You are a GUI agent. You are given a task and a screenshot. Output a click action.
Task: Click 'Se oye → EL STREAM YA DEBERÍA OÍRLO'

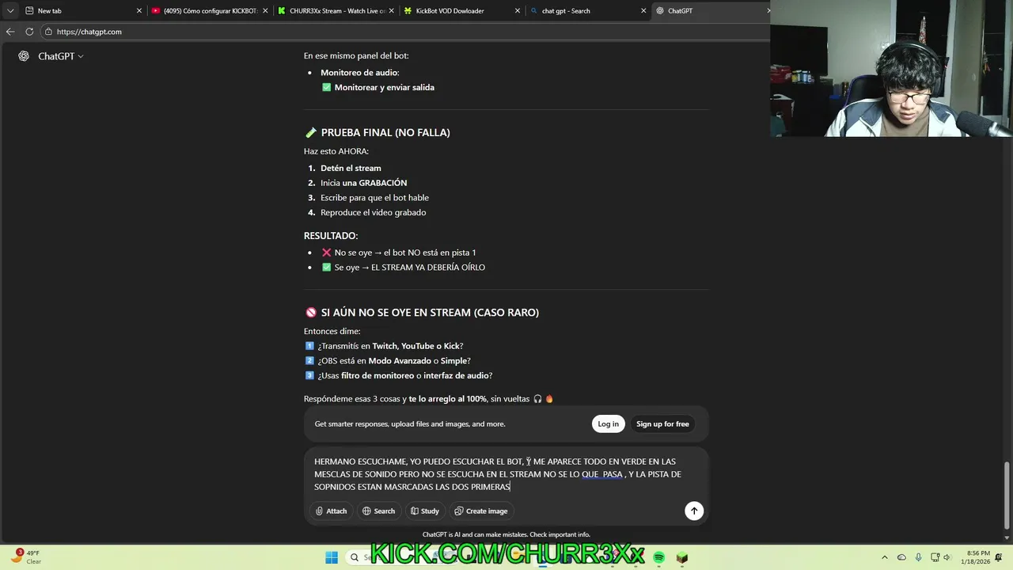coord(404,268)
